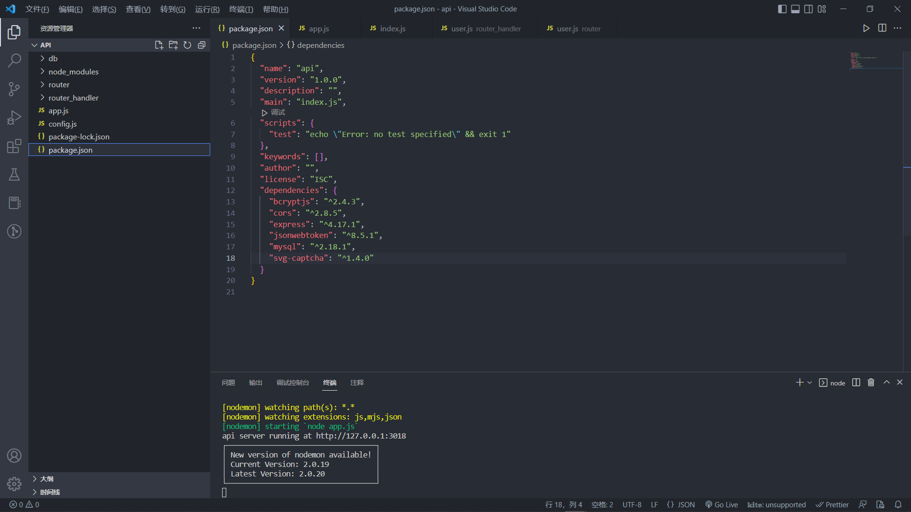
Task: Click the Go Live status bar button
Action: coord(722,504)
